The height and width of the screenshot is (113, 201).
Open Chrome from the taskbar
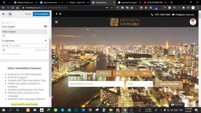click(x=125, y=110)
